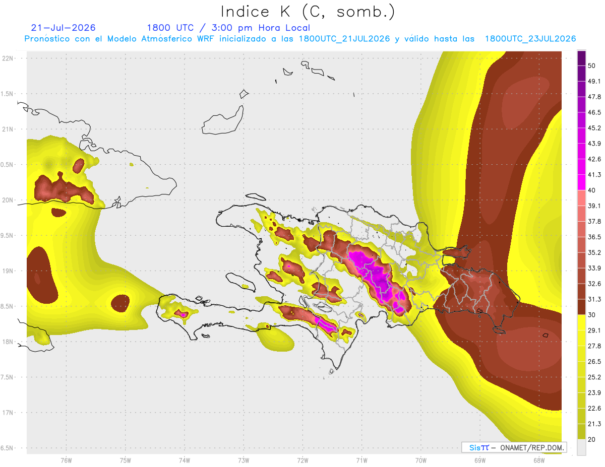The height and width of the screenshot is (467, 605).
Task: Click the date '21-Jul-2026'
Action: click(63, 28)
